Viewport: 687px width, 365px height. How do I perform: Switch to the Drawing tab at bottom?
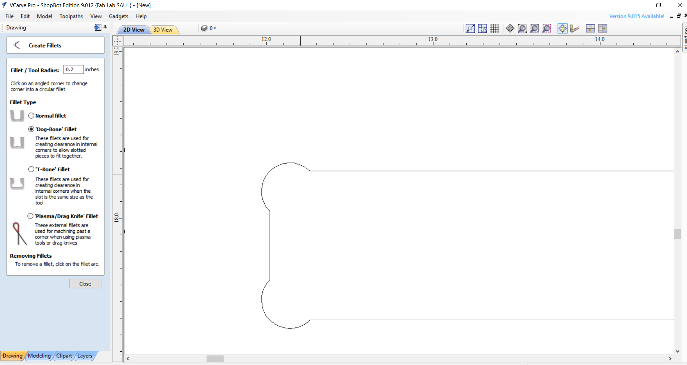click(13, 356)
